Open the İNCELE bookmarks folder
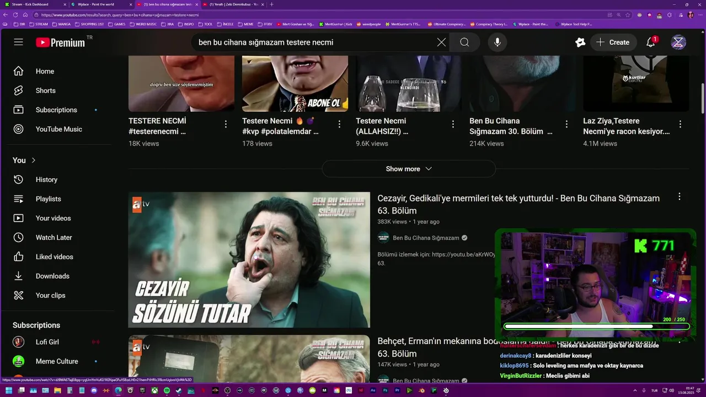Image resolution: width=706 pixels, height=397 pixels. [225, 24]
